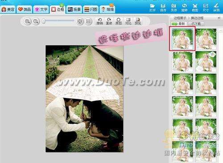Screen dimensions: 223x163
Task: Show image at actual size icon
Action: click(x=88, y=21)
